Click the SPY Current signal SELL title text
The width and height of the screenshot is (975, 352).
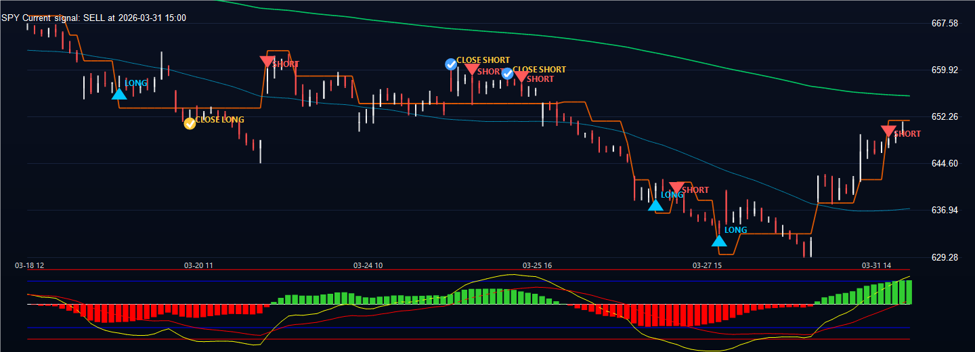[x=93, y=18]
